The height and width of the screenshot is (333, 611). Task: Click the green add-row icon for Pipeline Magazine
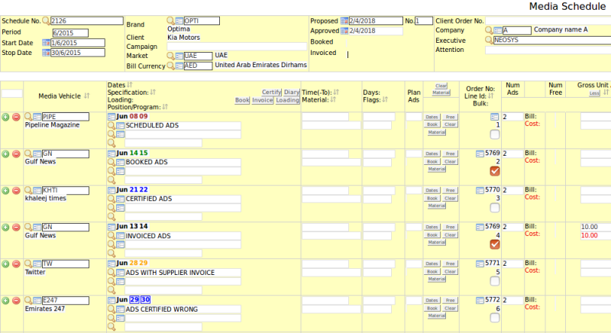(5, 117)
